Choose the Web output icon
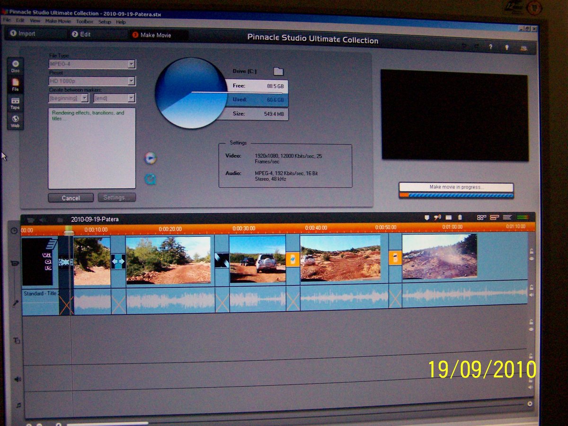 tap(15, 121)
